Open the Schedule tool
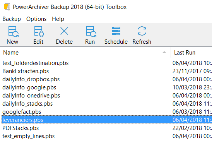 pyautogui.click(x=116, y=35)
